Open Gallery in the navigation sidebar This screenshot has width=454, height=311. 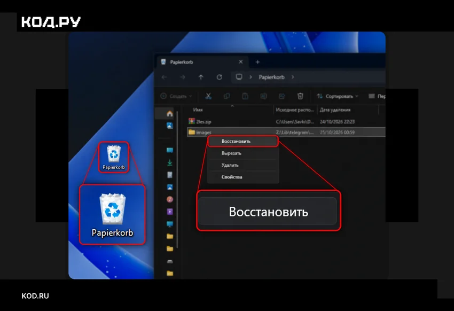click(x=170, y=126)
